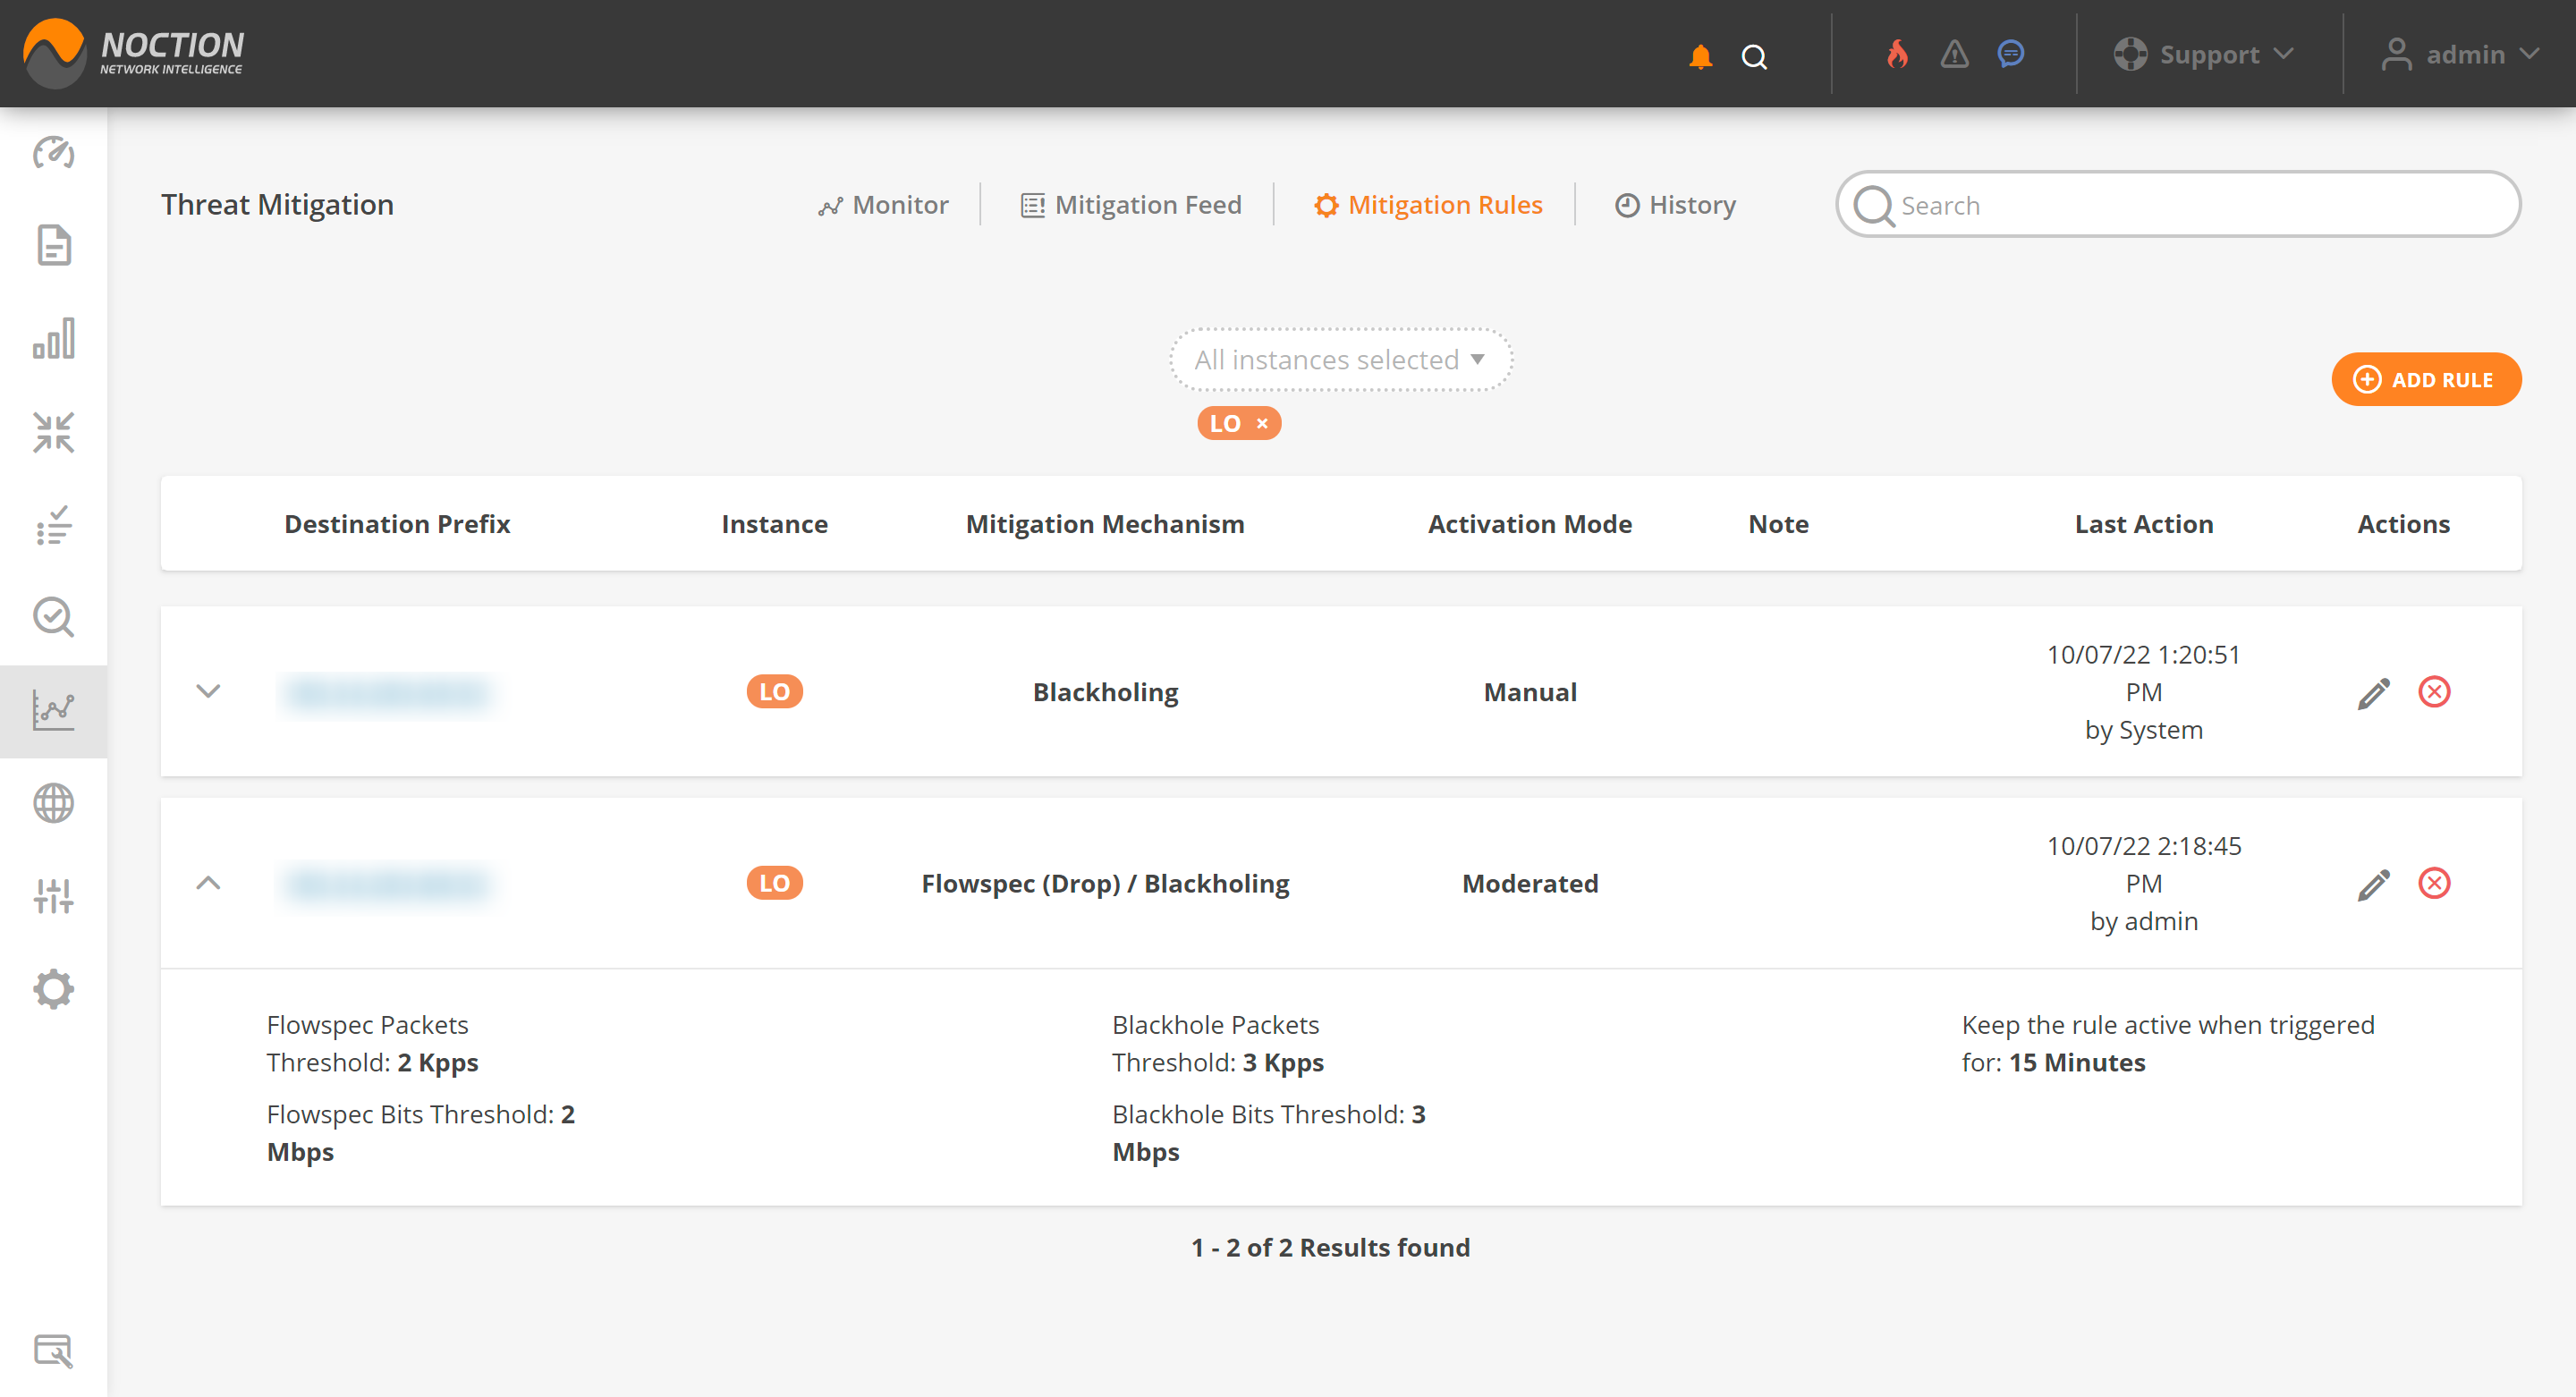Remove the LO instance filter tag

pos(1262,424)
